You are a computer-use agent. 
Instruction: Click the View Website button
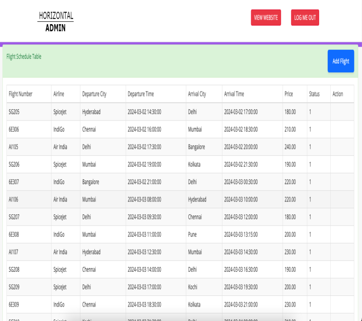pyautogui.click(x=266, y=18)
